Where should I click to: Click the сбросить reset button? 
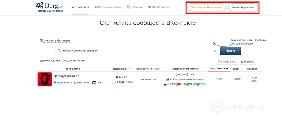(248, 62)
